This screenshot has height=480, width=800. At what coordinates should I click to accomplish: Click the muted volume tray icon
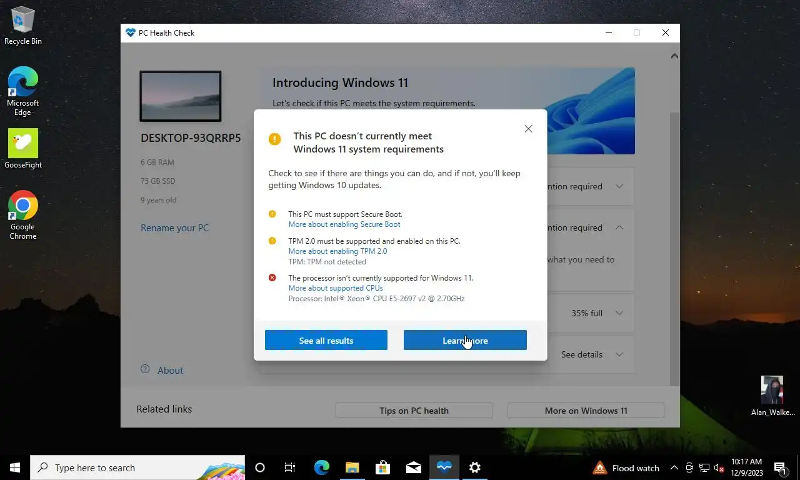[x=719, y=467]
